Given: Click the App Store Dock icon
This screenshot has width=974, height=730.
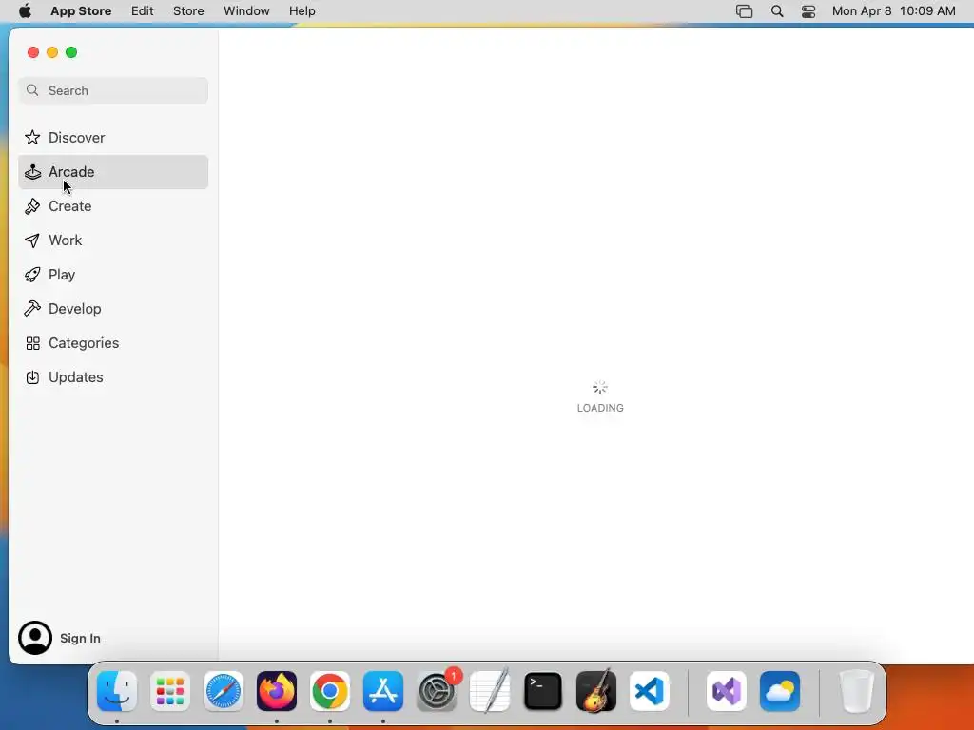Looking at the screenshot, I should [x=383, y=691].
